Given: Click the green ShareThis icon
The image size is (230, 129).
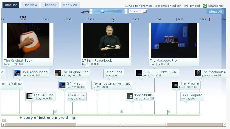Looking at the screenshot, I should pos(205,6).
